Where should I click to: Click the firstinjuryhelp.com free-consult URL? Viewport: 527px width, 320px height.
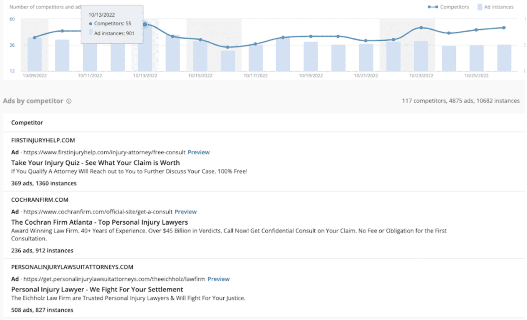[x=104, y=152]
